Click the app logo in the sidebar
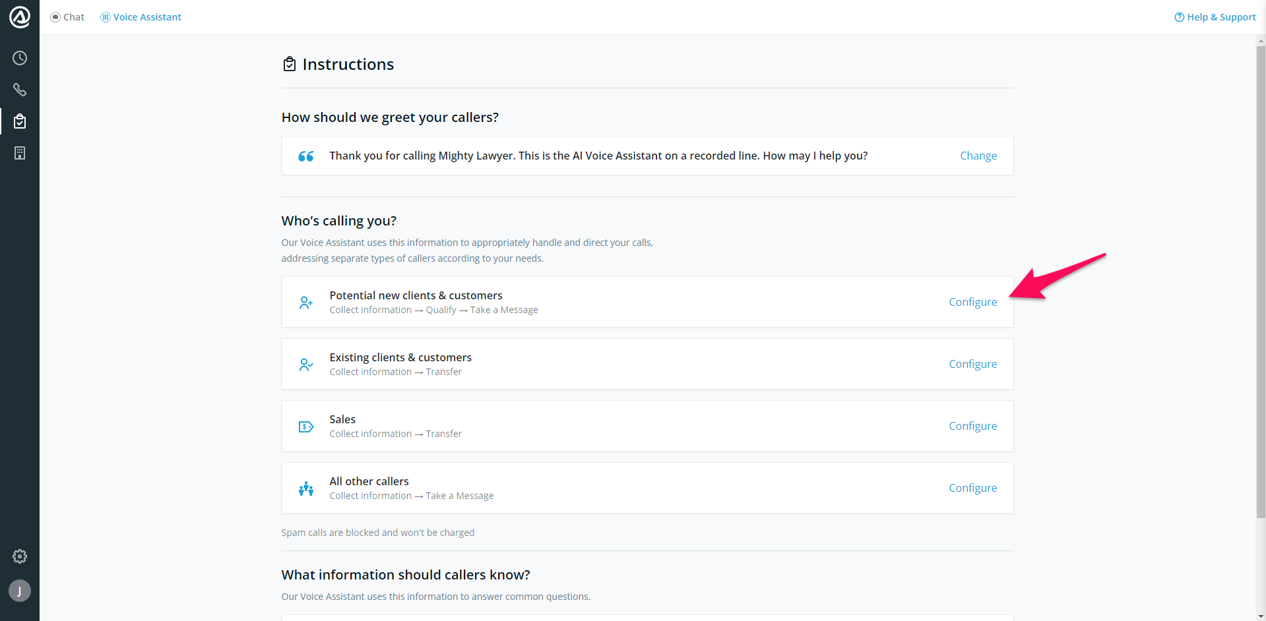Viewport: 1266px width, 621px height. [x=20, y=17]
